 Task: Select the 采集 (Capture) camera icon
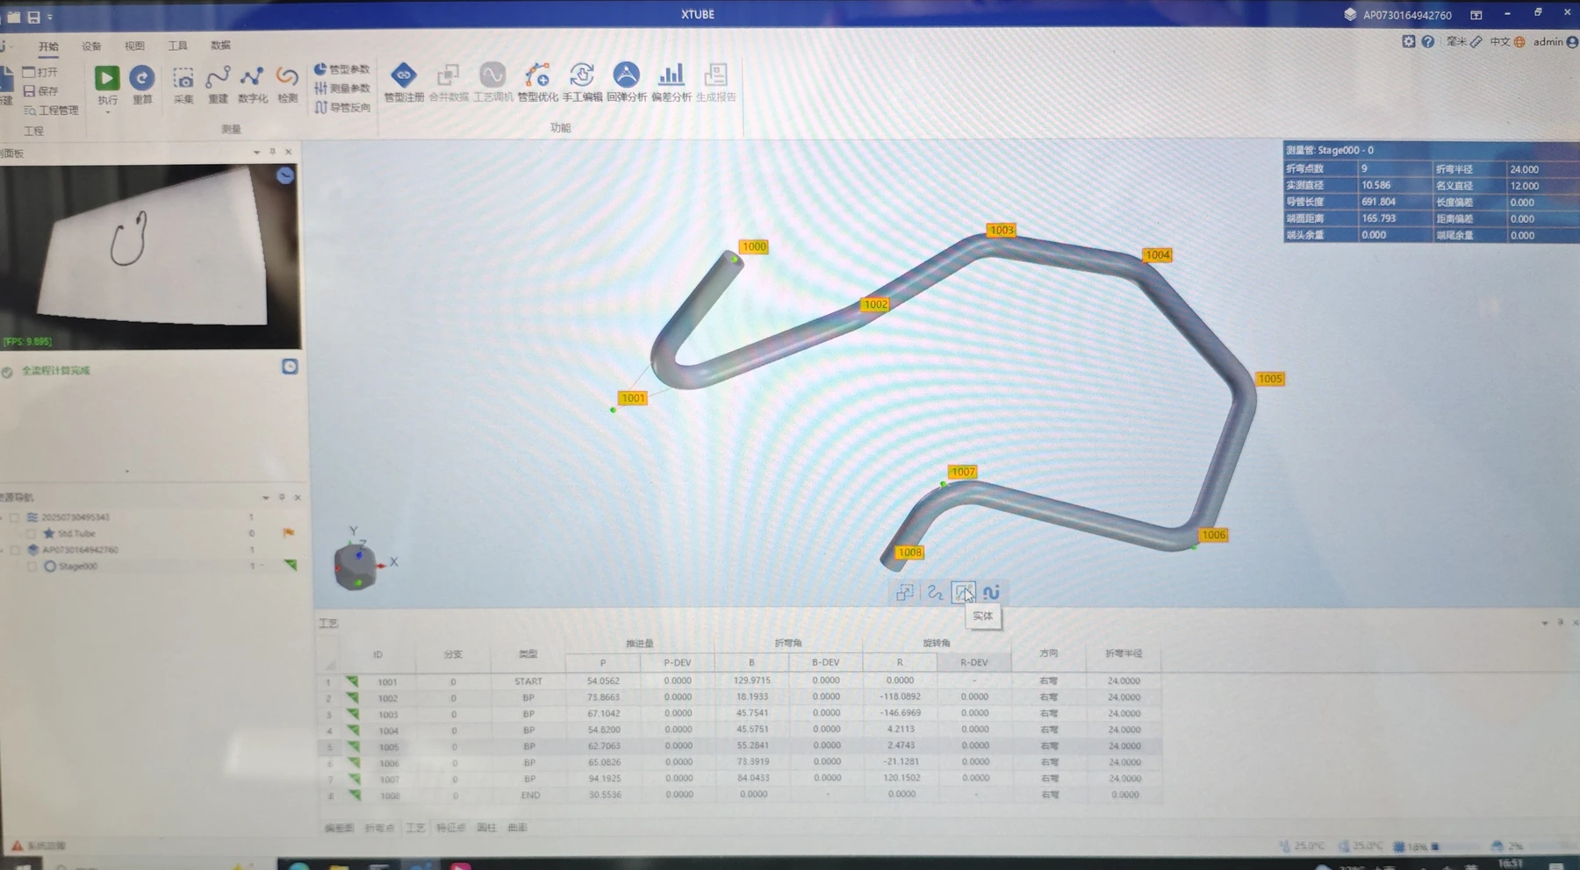(x=183, y=80)
